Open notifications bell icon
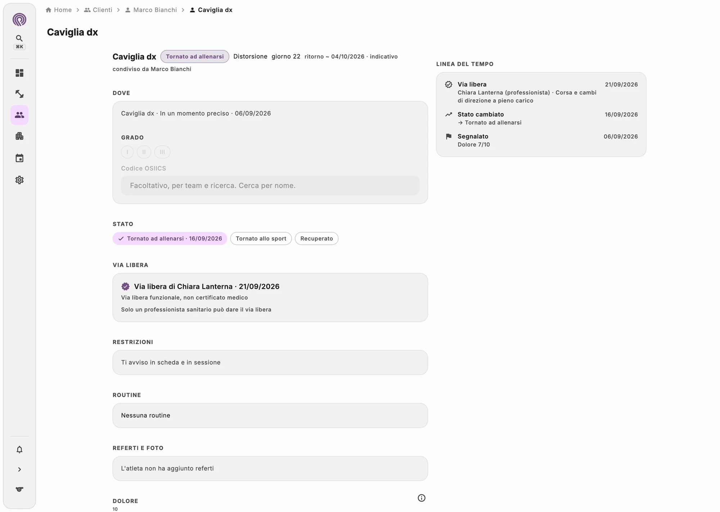720x512 pixels. (x=19, y=449)
